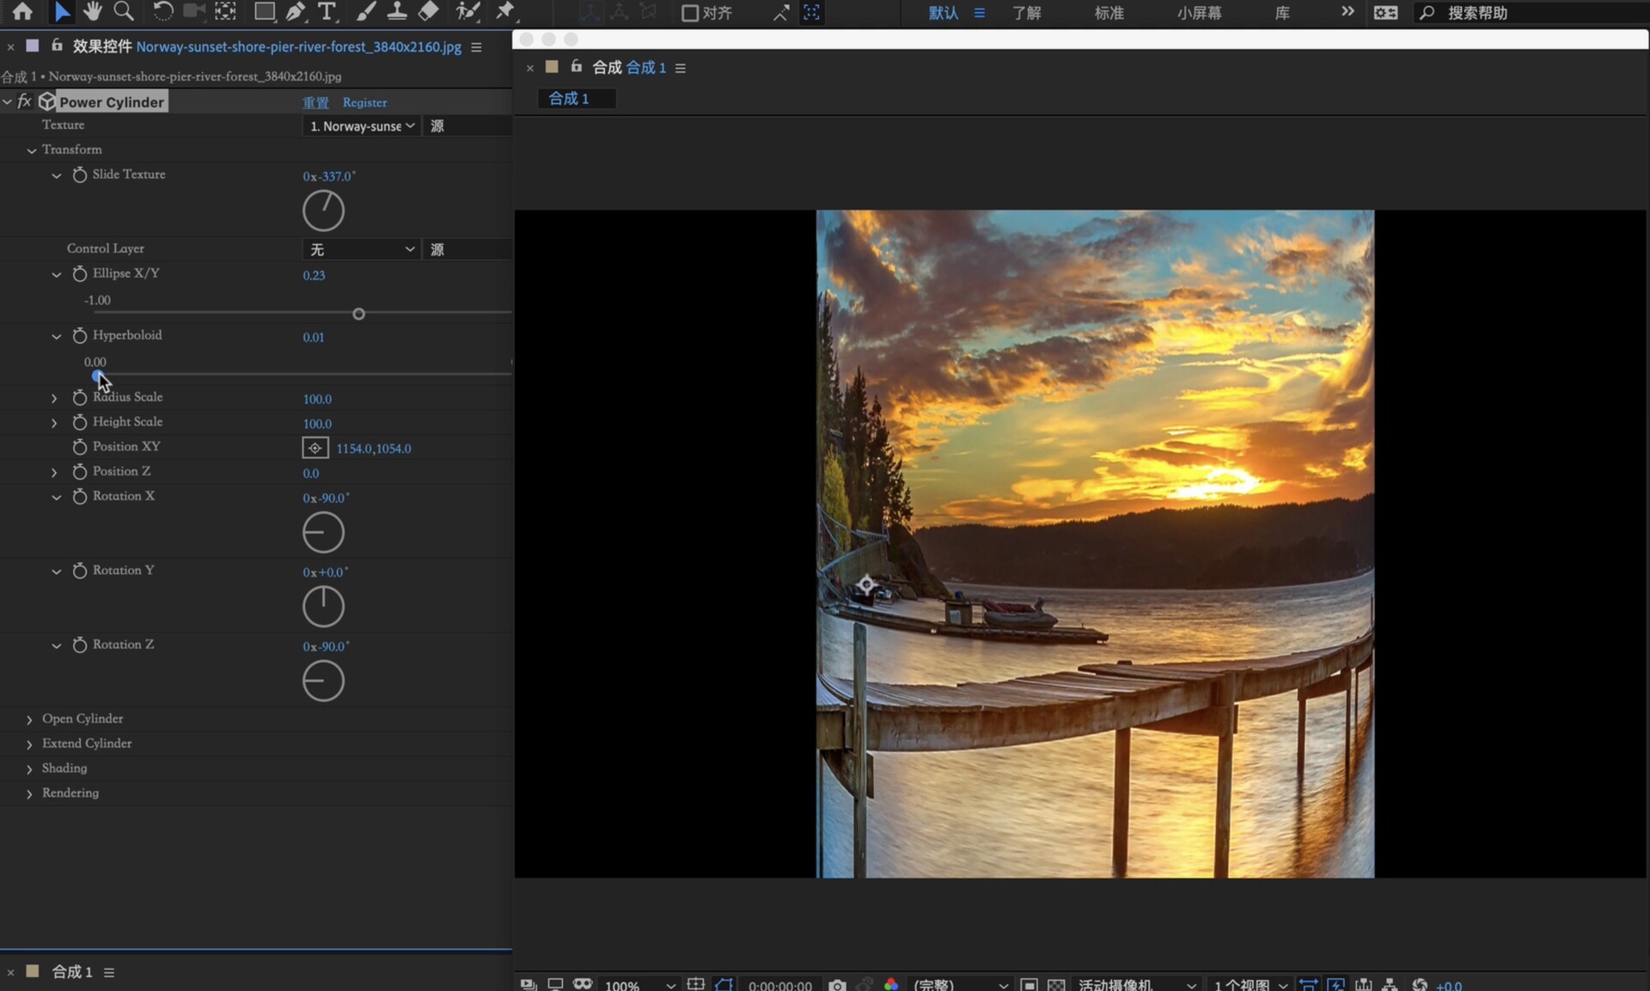Toggle the transparency grid button
This screenshot has width=1650, height=991.
[x=1056, y=985]
